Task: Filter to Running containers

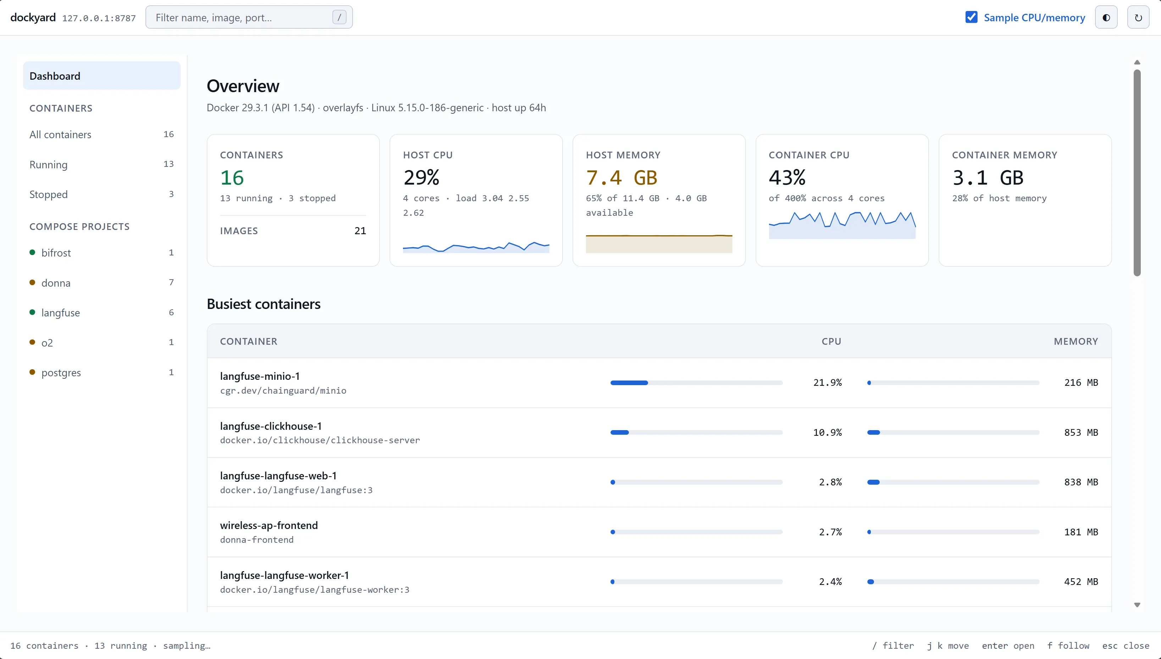Action: [x=101, y=164]
